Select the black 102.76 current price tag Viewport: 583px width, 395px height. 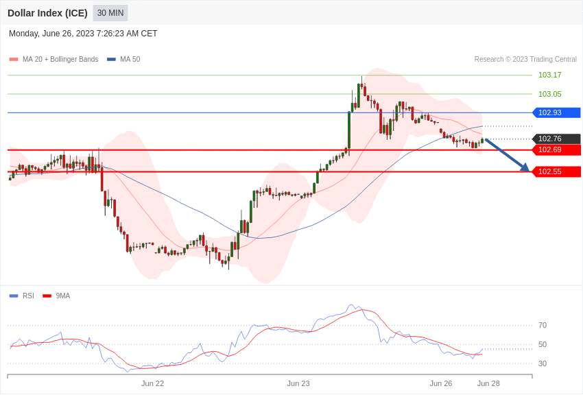coord(556,139)
